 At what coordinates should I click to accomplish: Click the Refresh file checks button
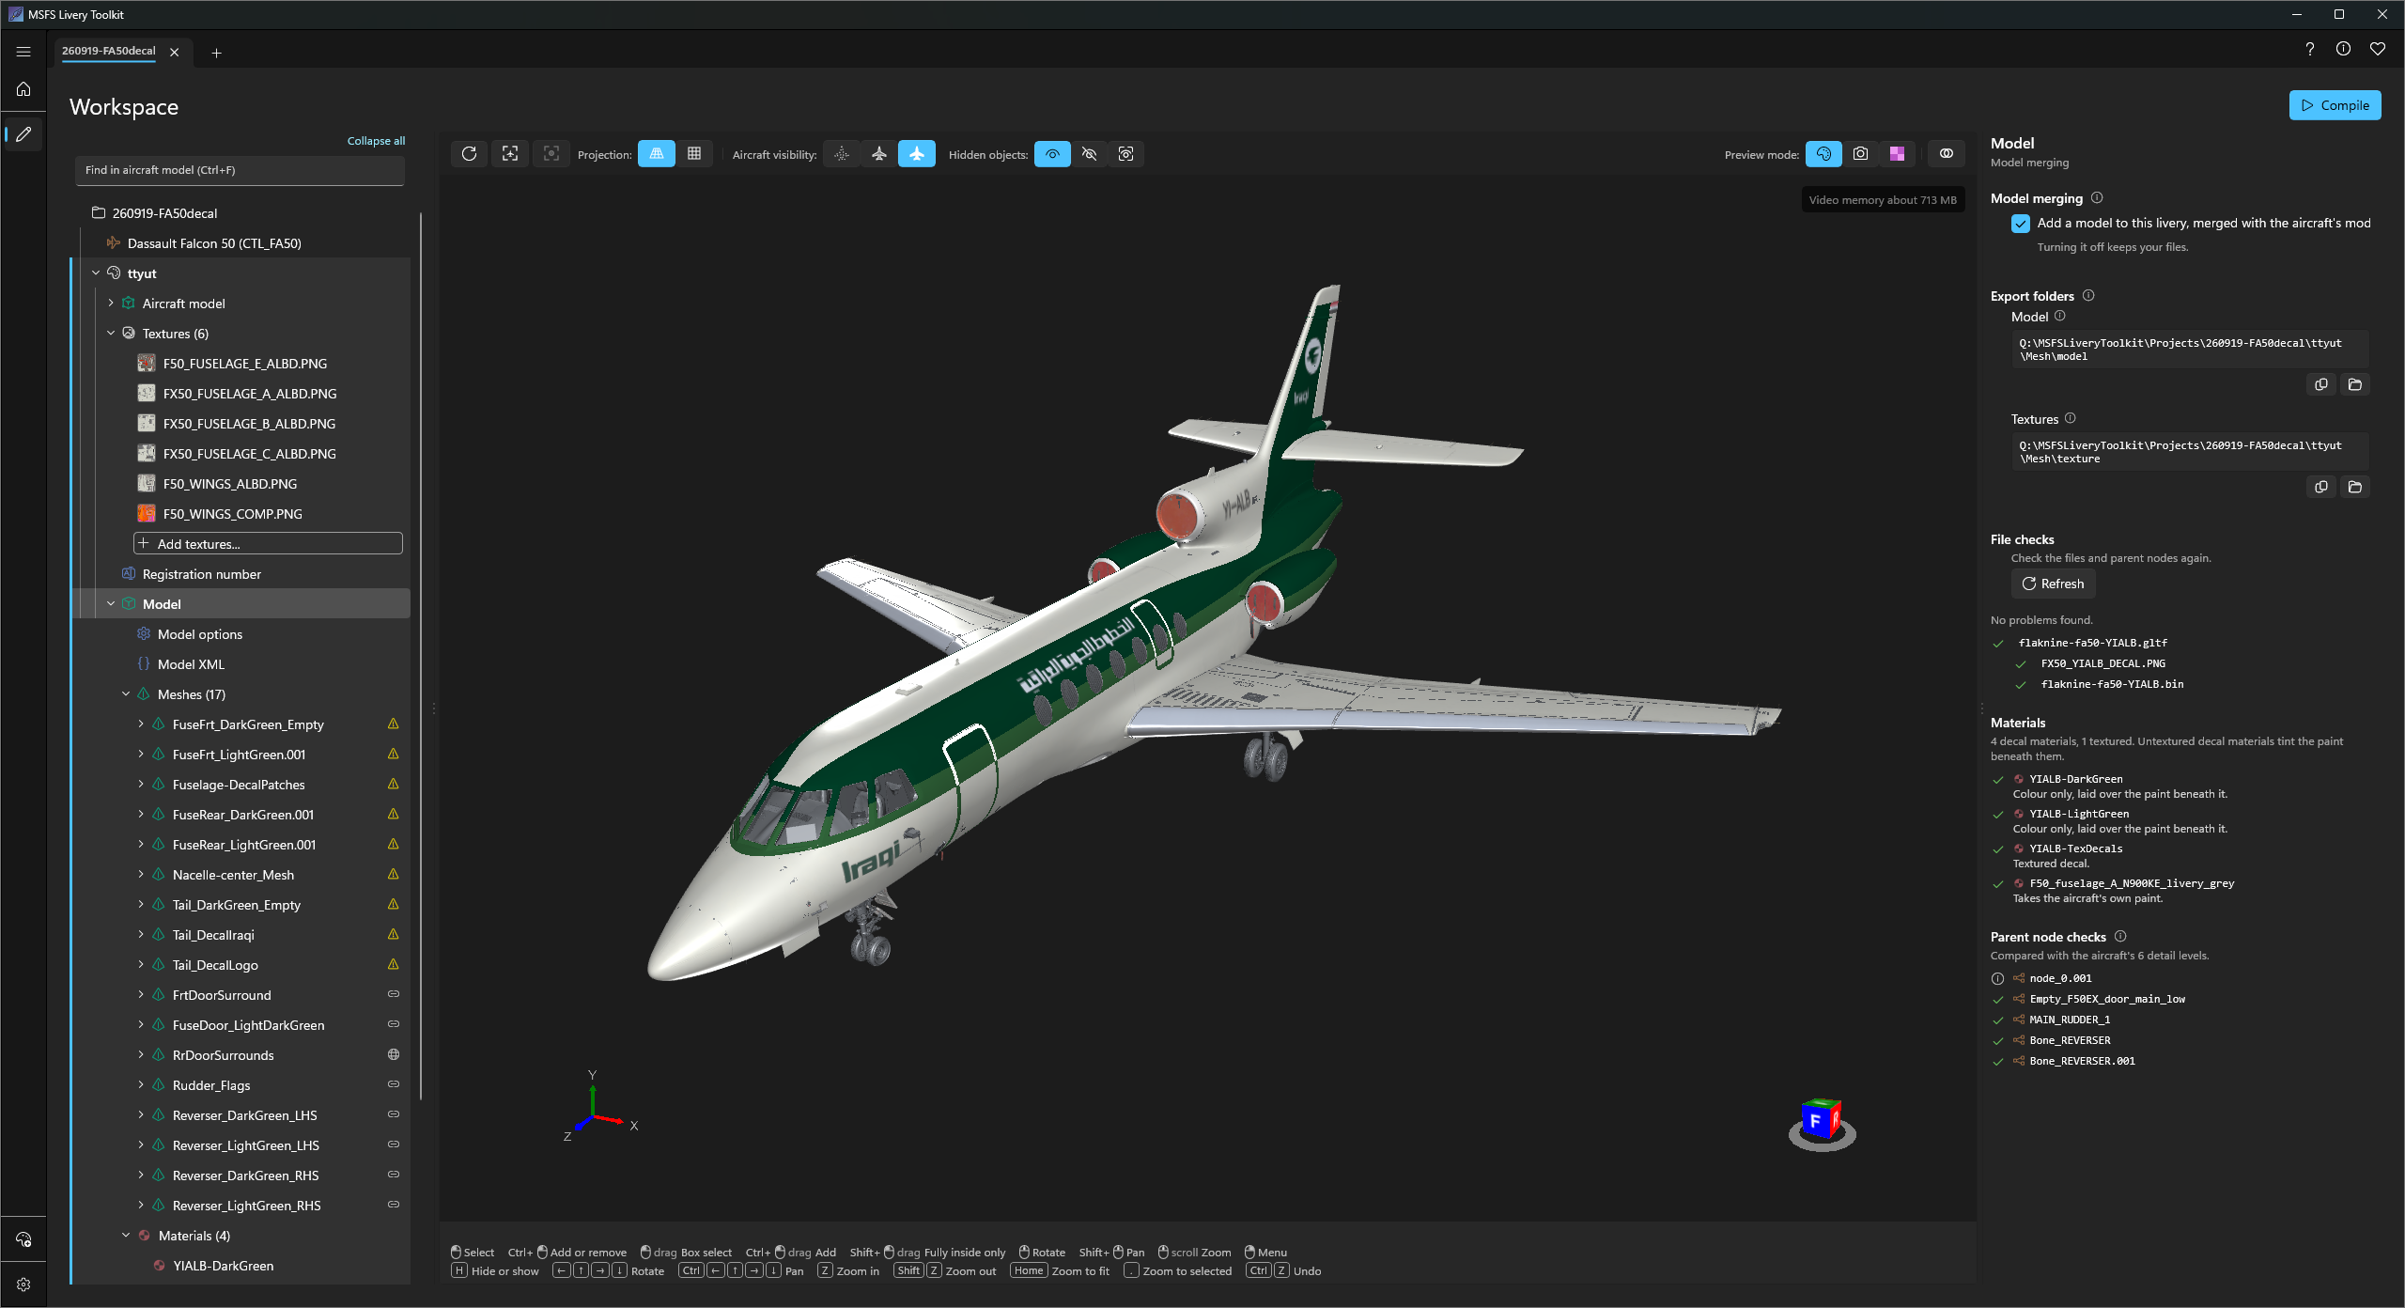2053,584
